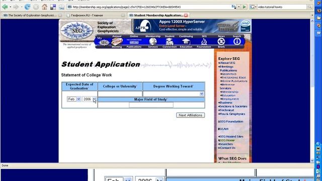This screenshot has width=322, height=181.
Task: Open the Student Connection nav icon
Action: [170, 41]
